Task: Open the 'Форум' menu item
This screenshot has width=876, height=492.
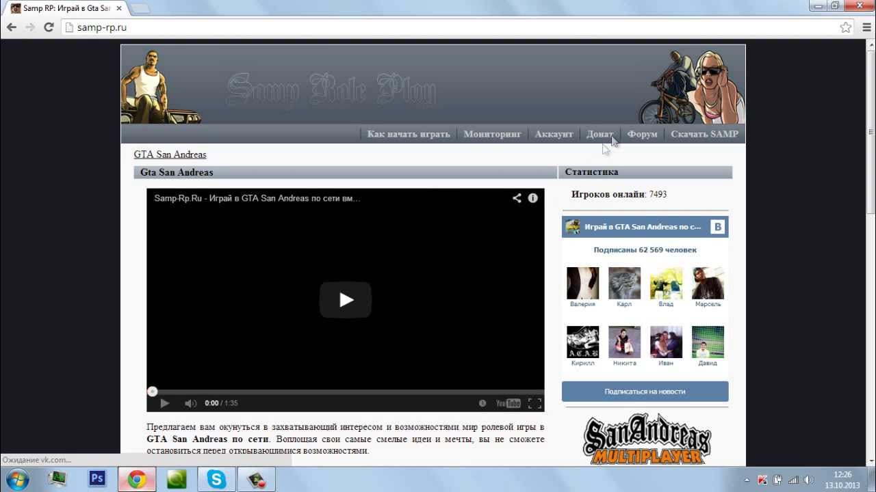Action: (642, 134)
